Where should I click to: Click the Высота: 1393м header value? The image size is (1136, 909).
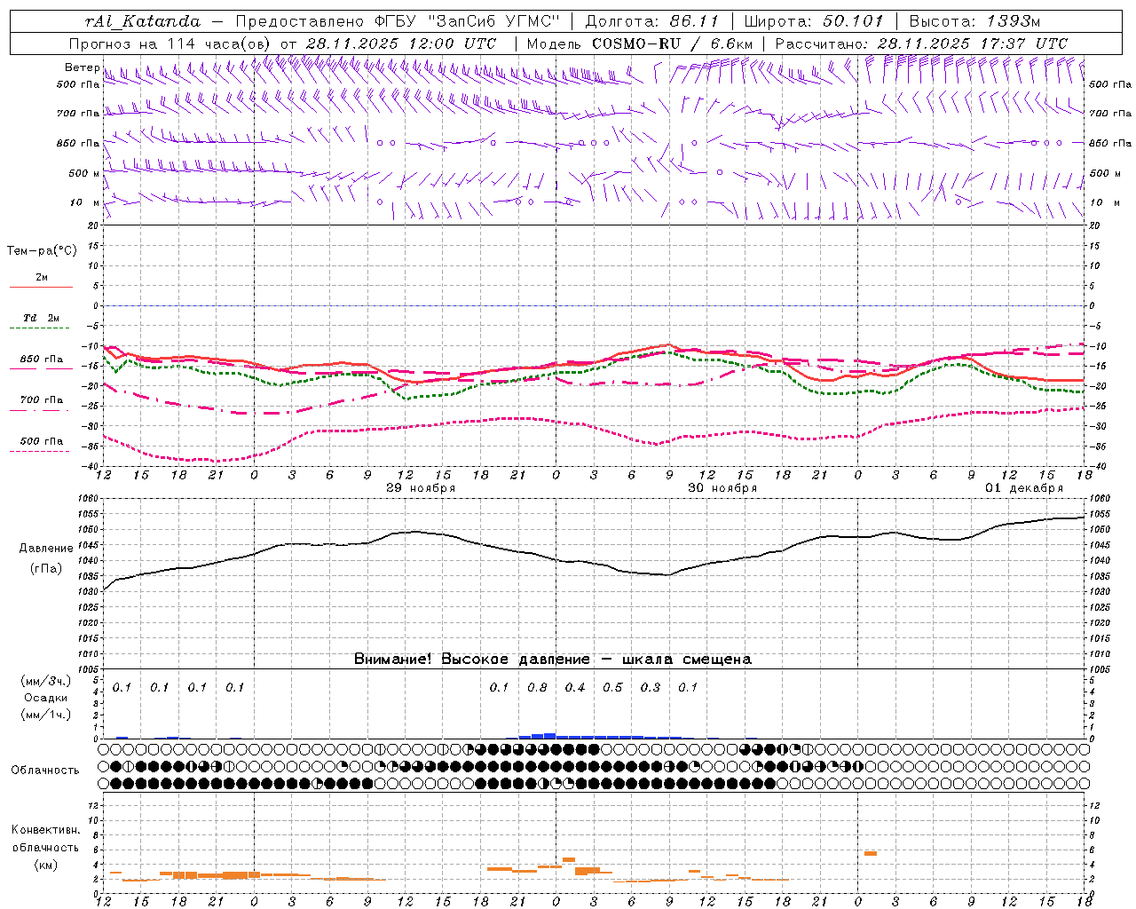click(974, 21)
